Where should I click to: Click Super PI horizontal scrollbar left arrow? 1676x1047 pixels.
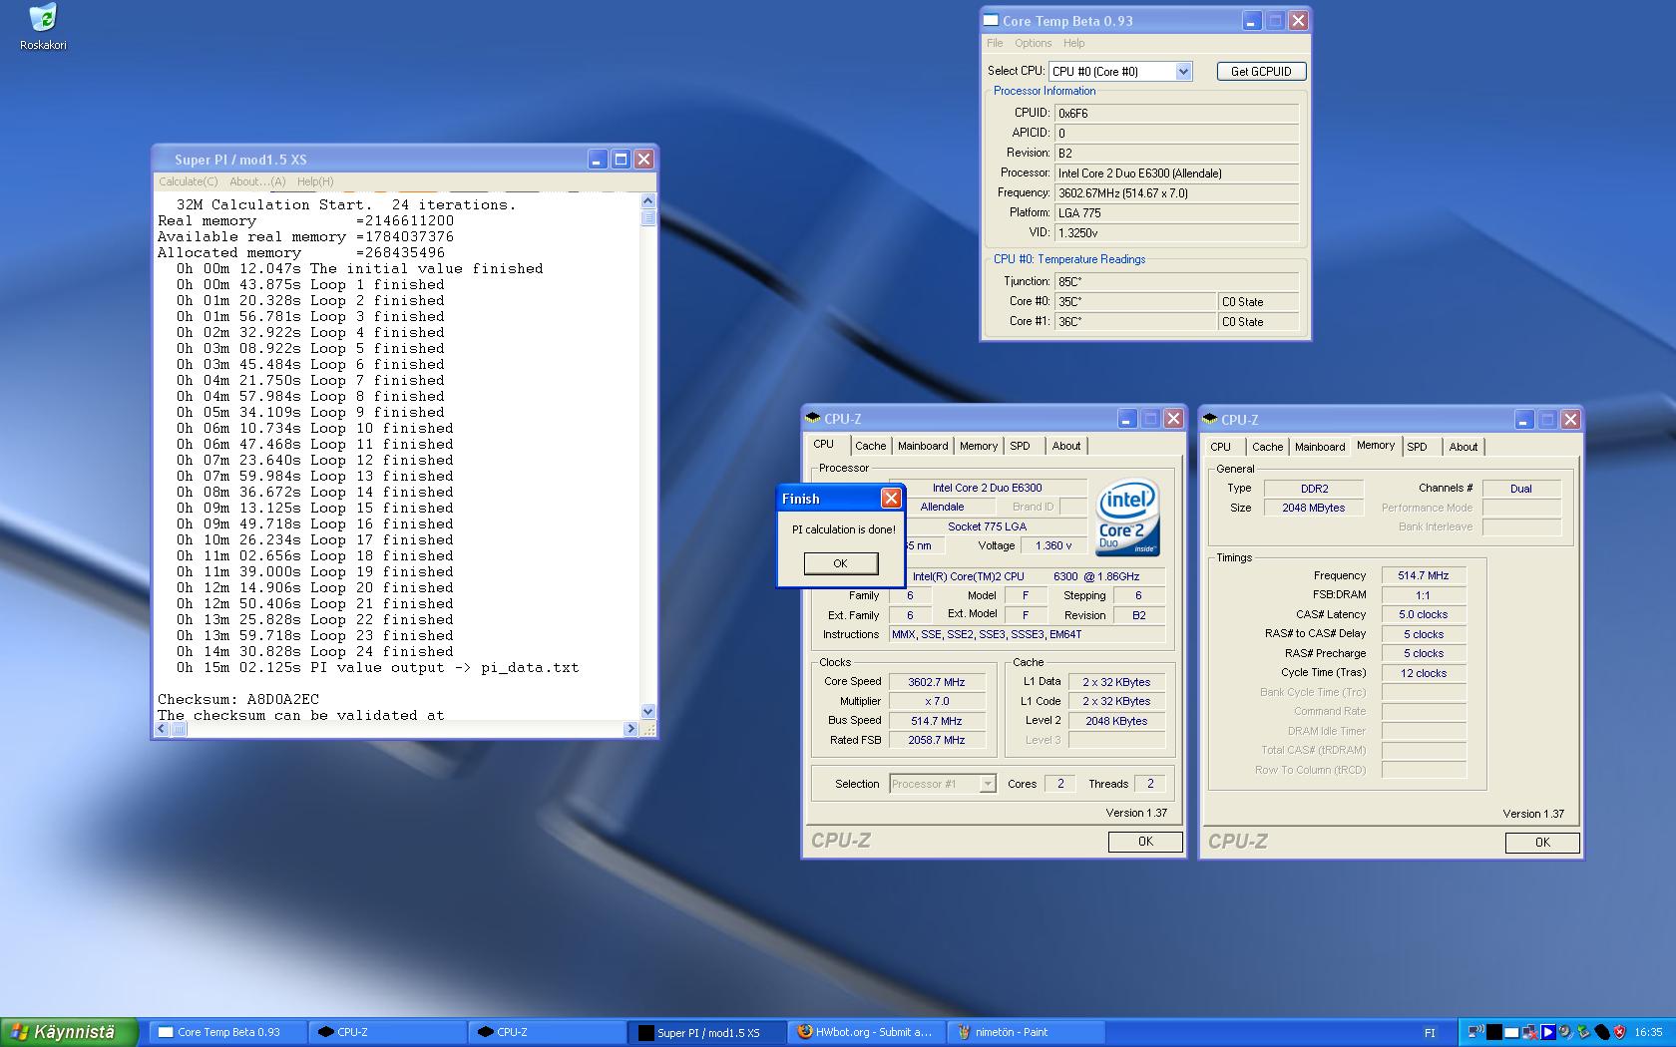click(162, 729)
